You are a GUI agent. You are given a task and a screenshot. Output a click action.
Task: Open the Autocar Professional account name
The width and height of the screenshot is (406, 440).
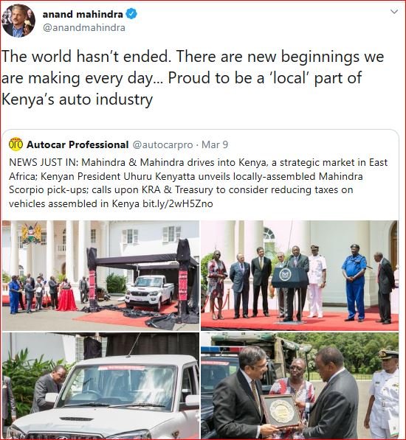78,144
